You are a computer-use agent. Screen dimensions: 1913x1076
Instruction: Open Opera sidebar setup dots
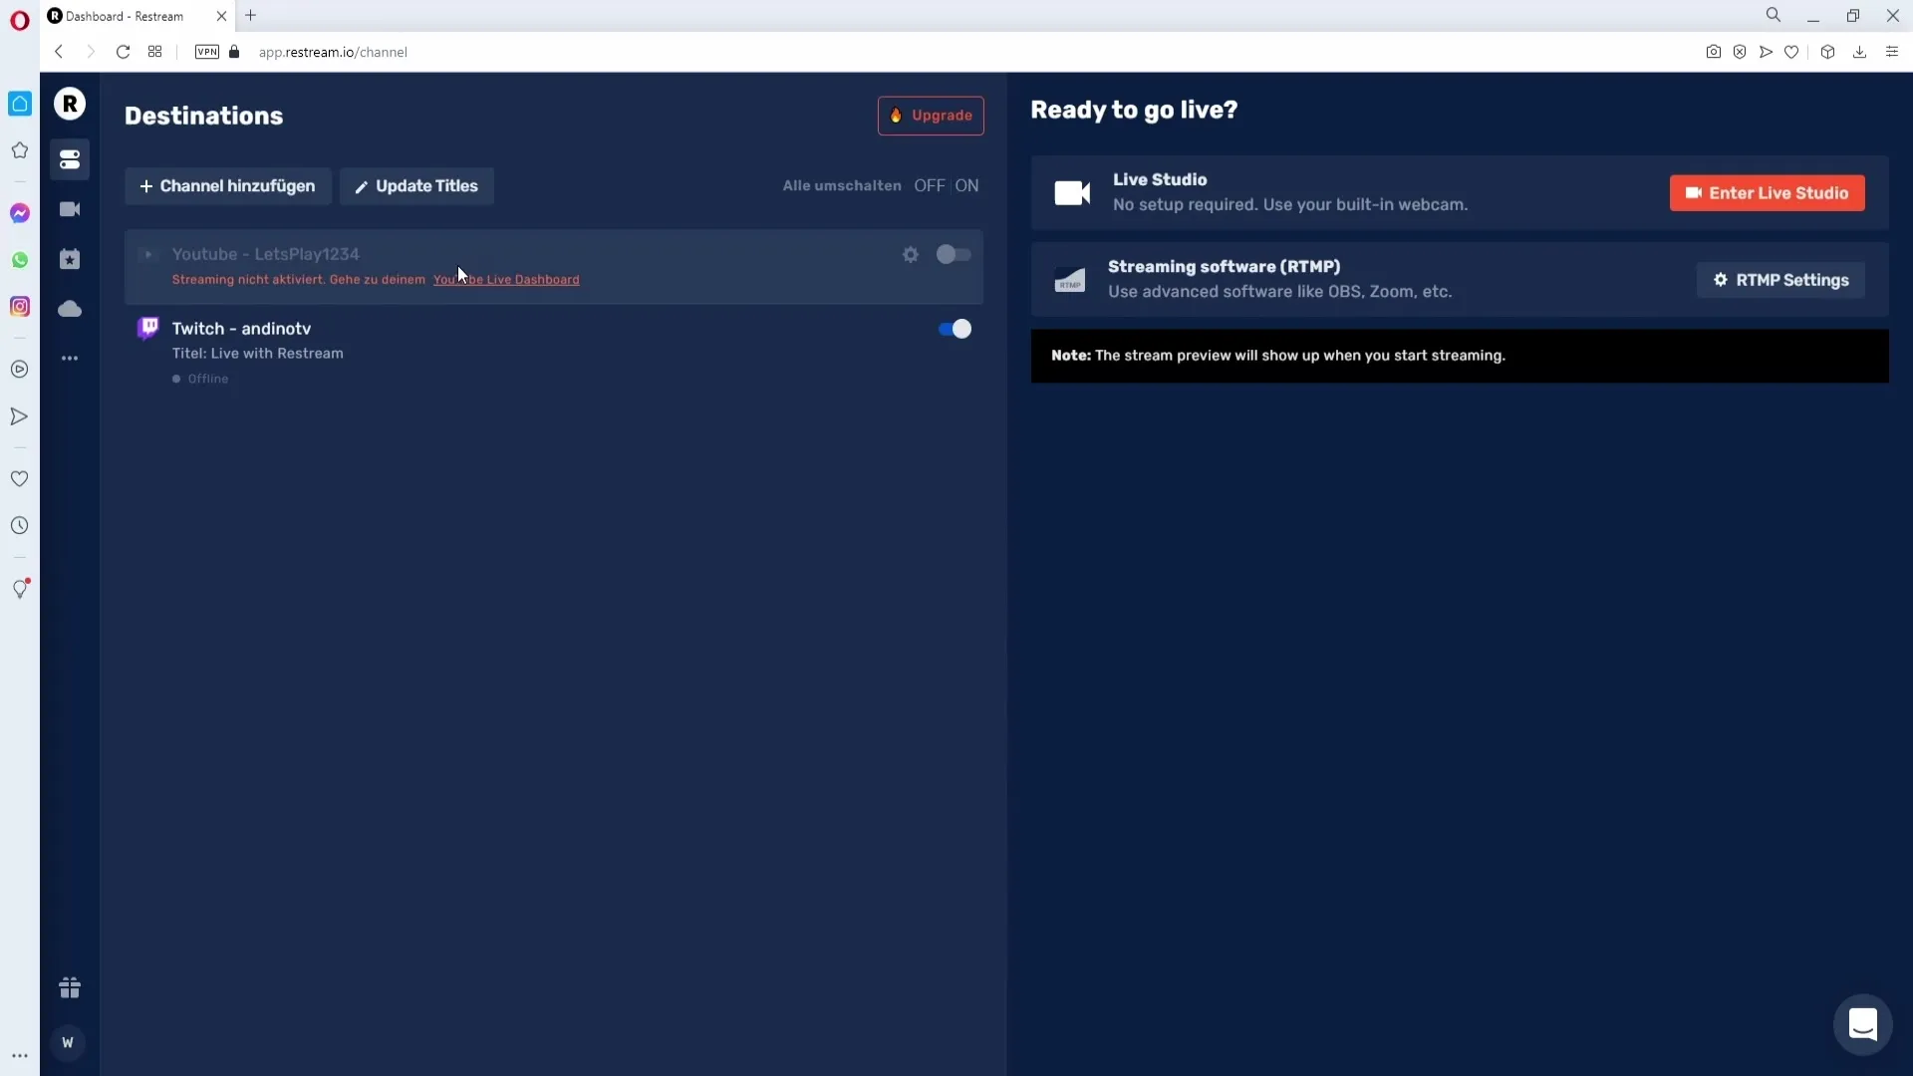point(20,1056)
